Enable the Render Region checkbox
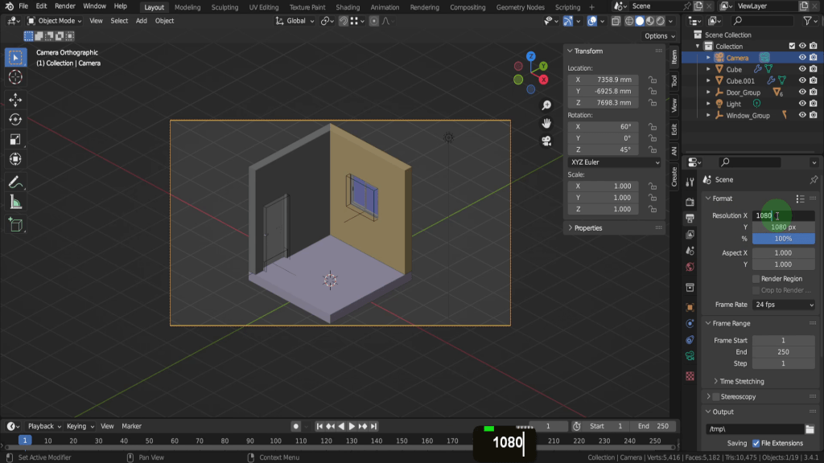Viewport: 824px width, 463px height. [756, 279]
